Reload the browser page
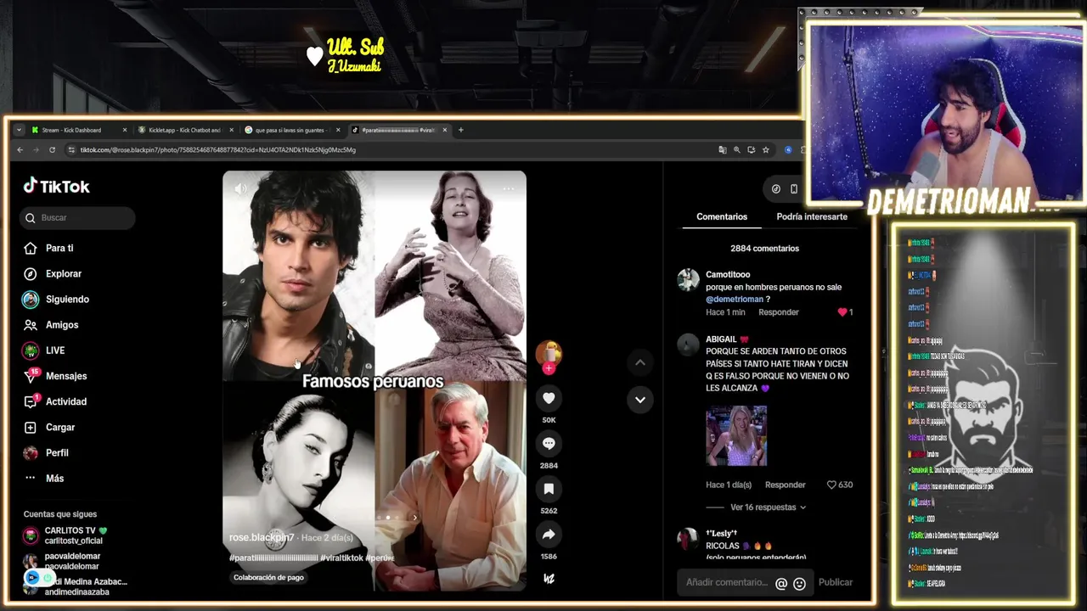1087x611 pixels. click(52, 150)
